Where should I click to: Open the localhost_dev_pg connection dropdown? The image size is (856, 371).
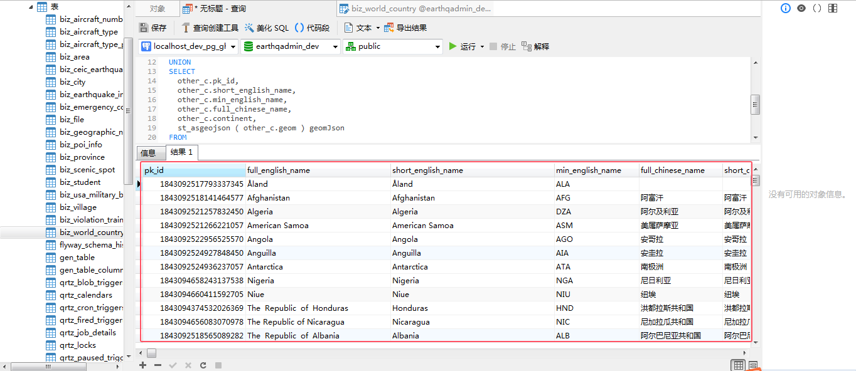coord(188,46)
